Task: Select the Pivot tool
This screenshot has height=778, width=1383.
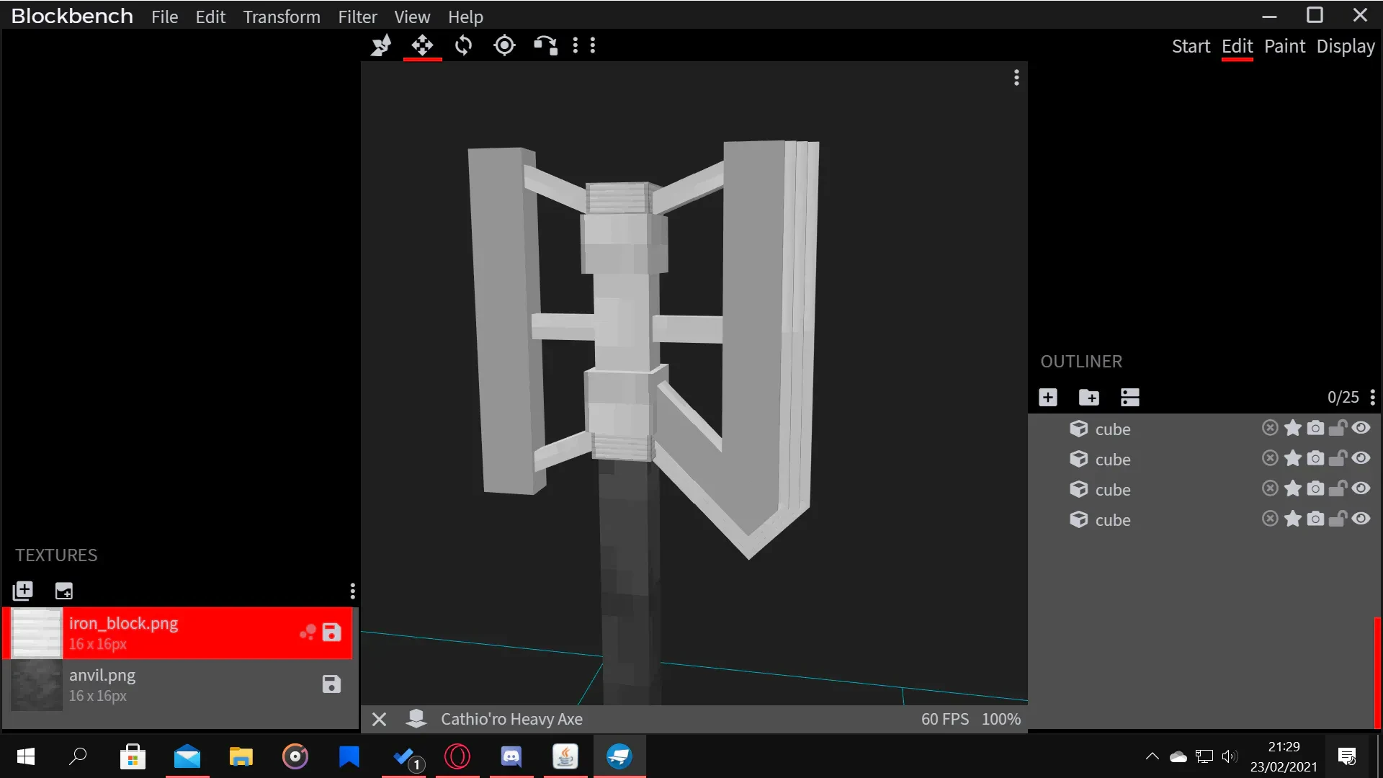Action: tap(504, 45)
